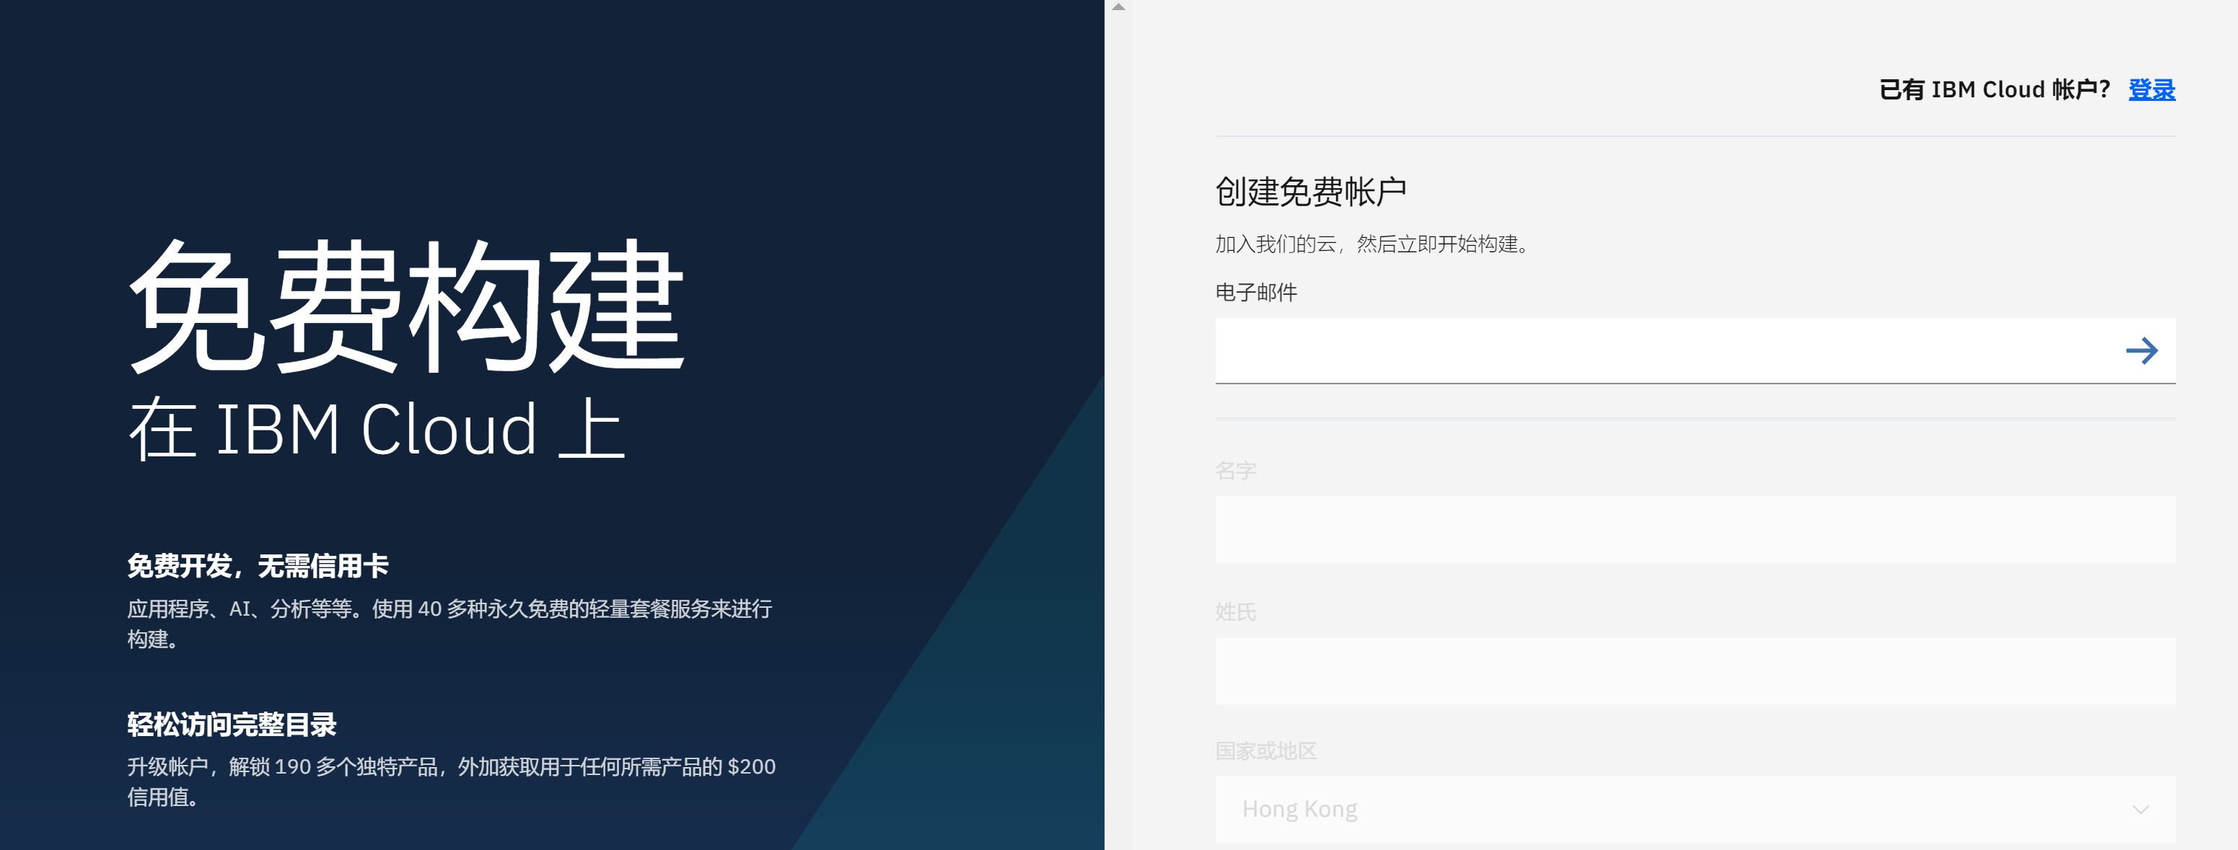
Task: Click the paragraph mentioning $200 信用值
Action: pos(452,782)
